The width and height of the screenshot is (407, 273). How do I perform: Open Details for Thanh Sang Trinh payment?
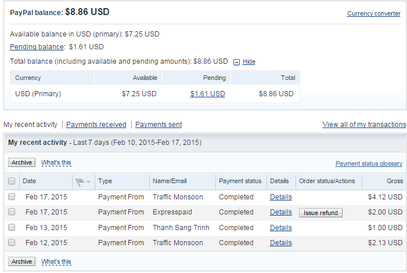pos(280,228)
